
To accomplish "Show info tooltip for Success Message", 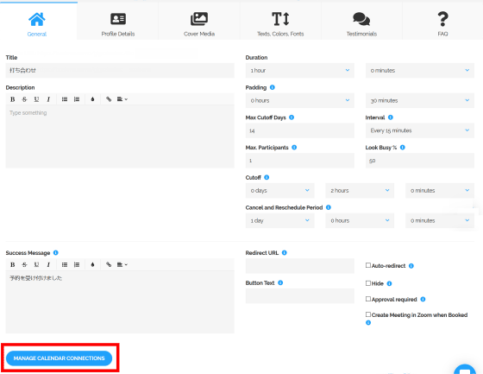I will pos(56,252).
